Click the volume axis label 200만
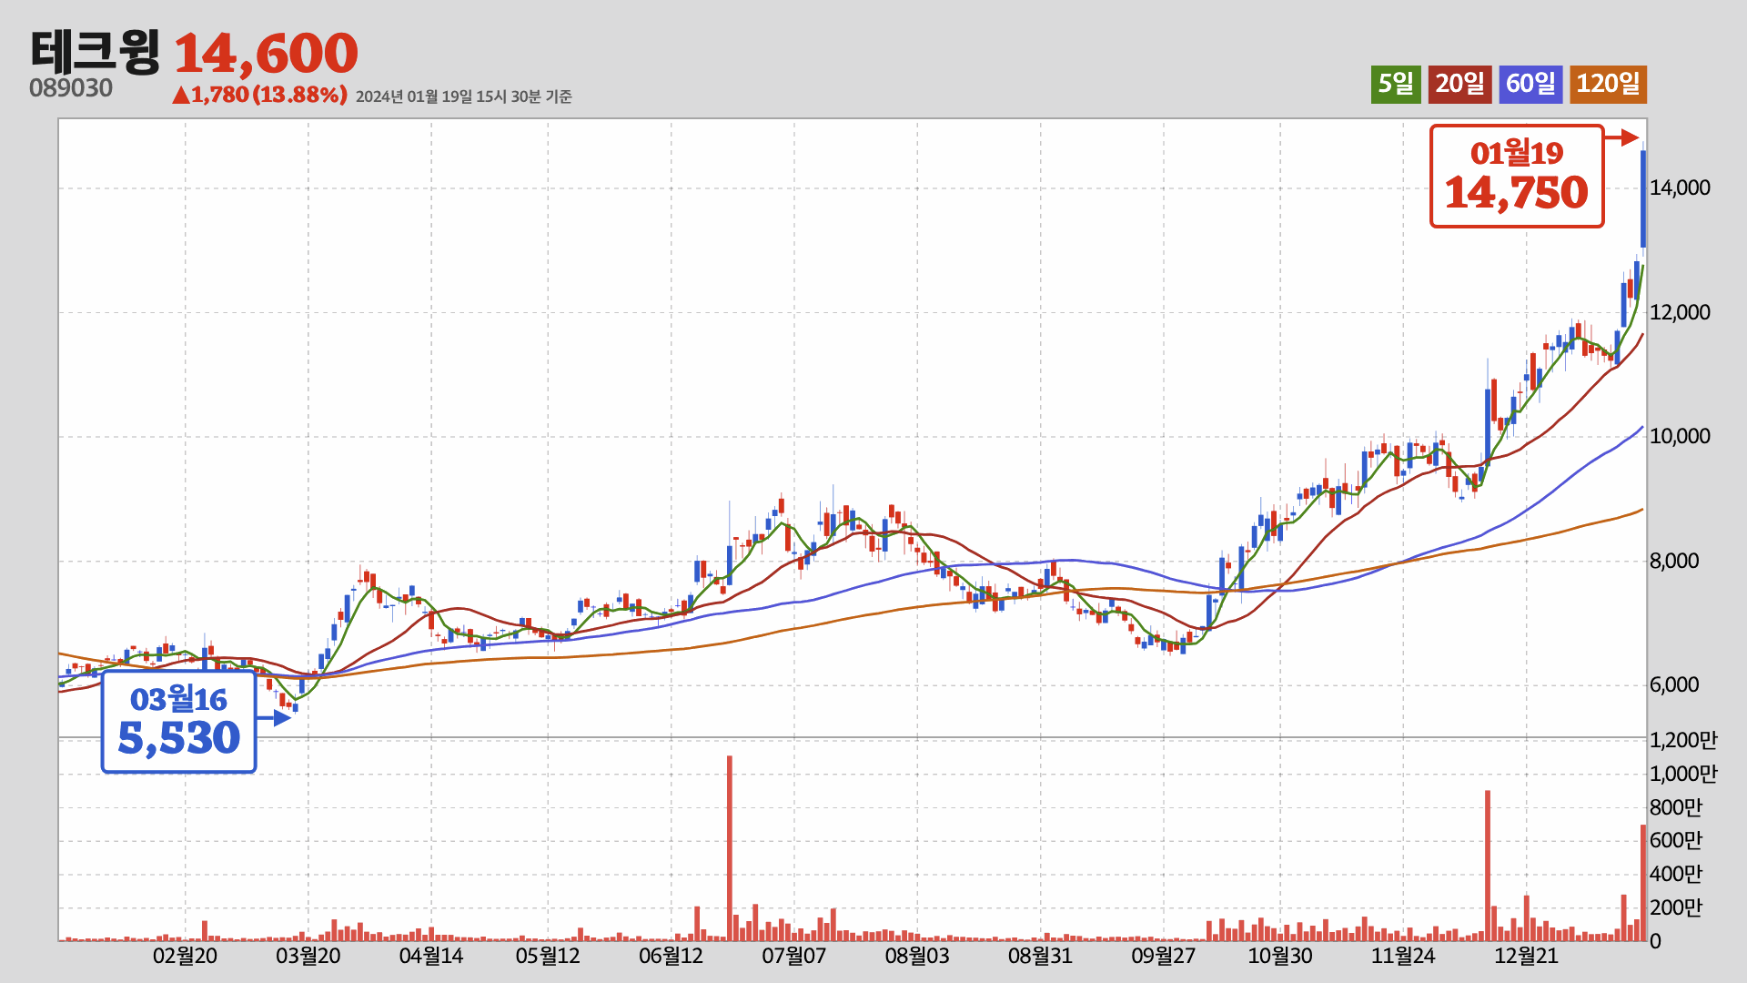This screenshot has width=1747, height=983. pyautogui.click(x=1676, y=908)
